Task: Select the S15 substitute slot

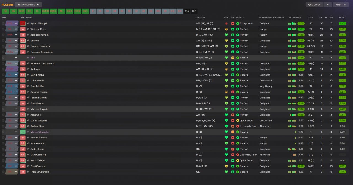Action: 194,11
